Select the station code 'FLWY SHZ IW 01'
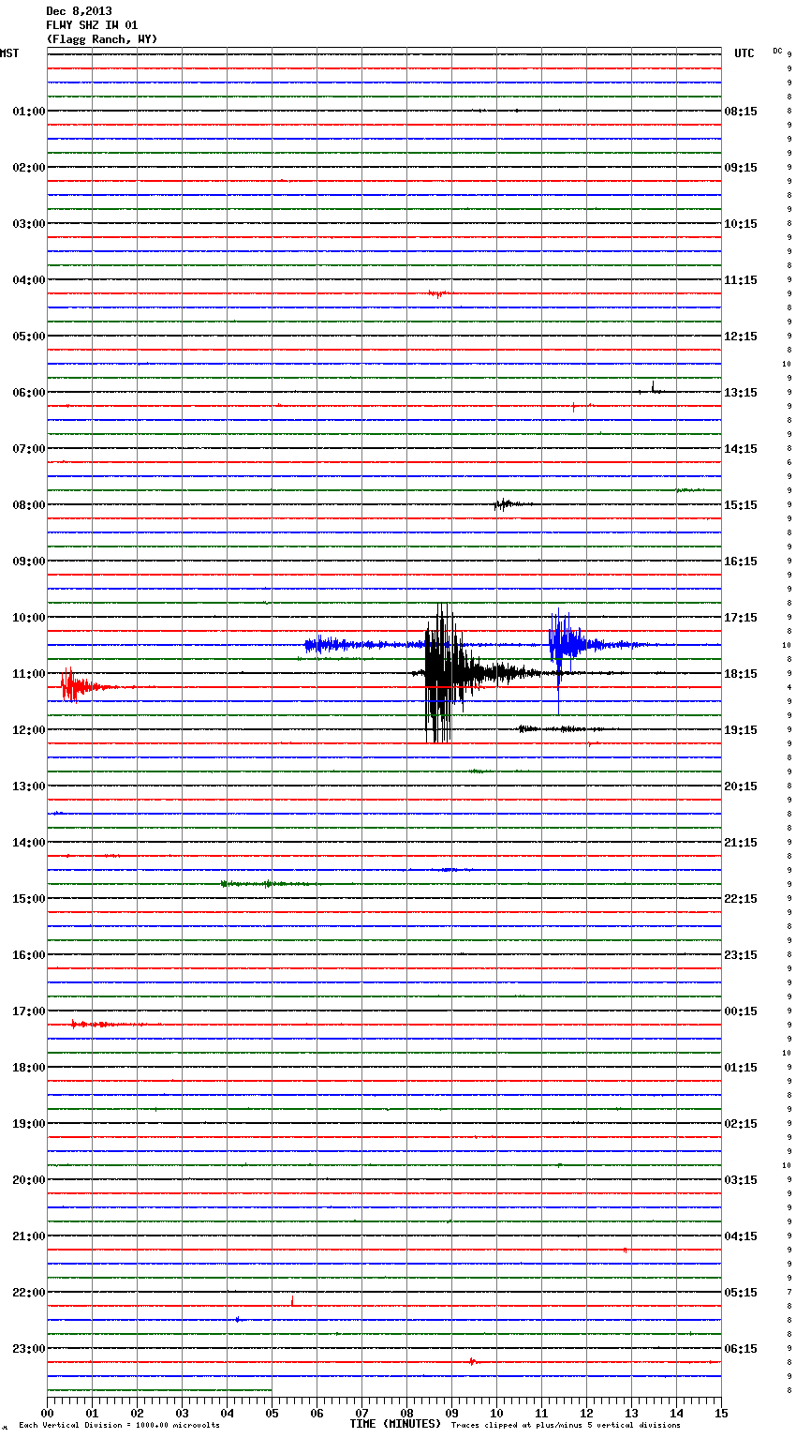This screenshot has height=1438, width=796. click(92, 25)
